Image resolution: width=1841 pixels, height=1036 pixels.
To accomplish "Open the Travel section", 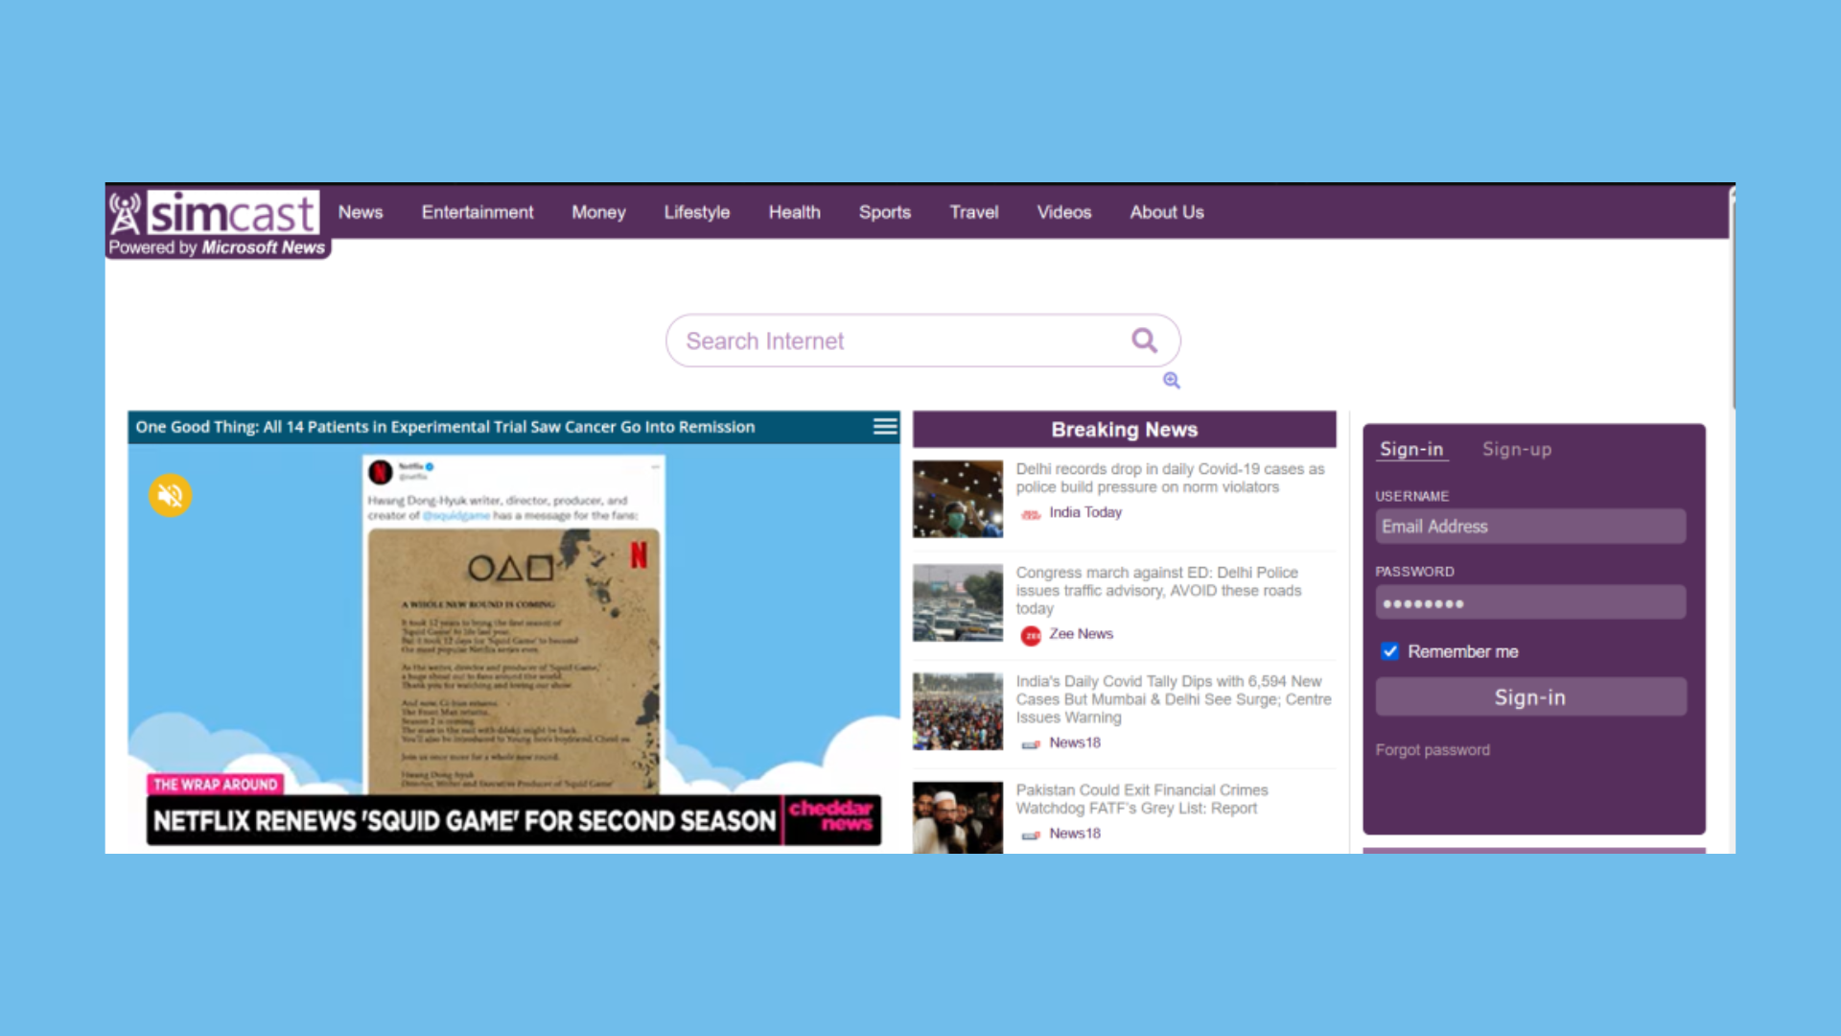I will pos(974,212).
